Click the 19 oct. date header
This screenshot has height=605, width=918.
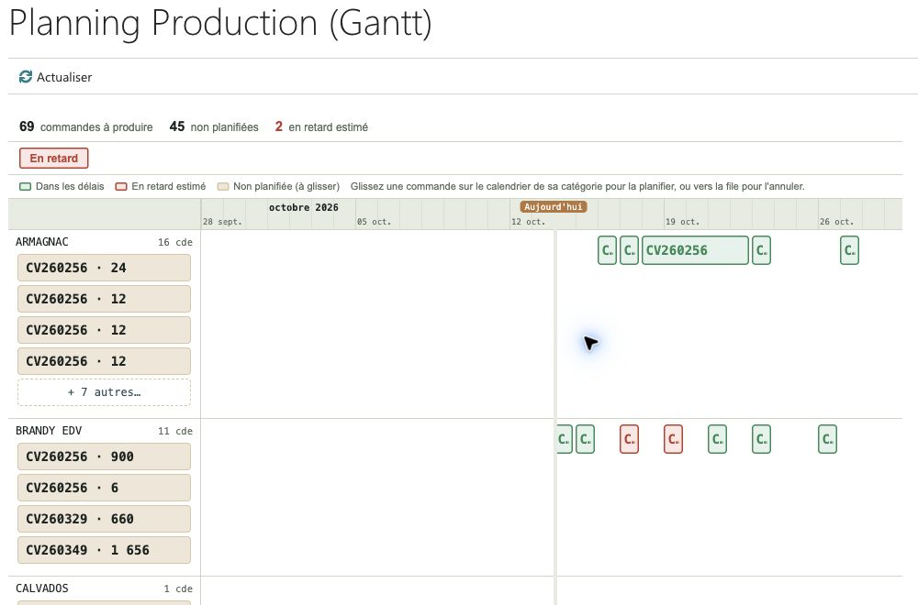pyautogui.click(x=682, y=222)
